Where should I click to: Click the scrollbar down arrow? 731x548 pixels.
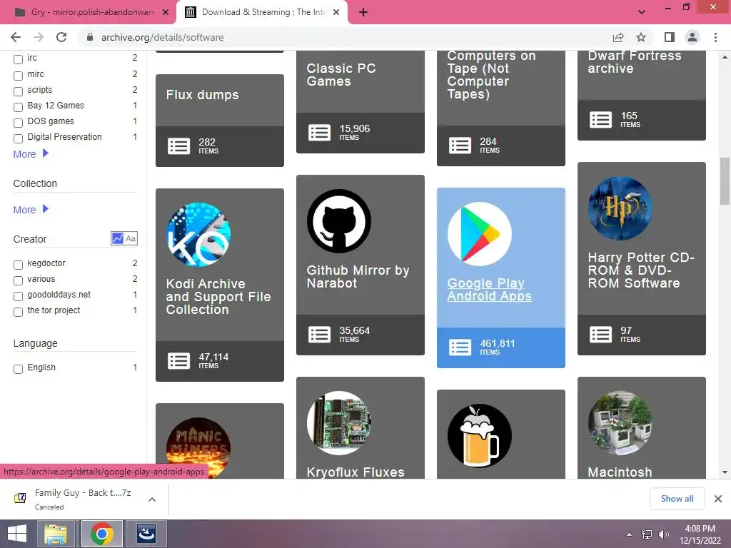click(x=725, y=472)
